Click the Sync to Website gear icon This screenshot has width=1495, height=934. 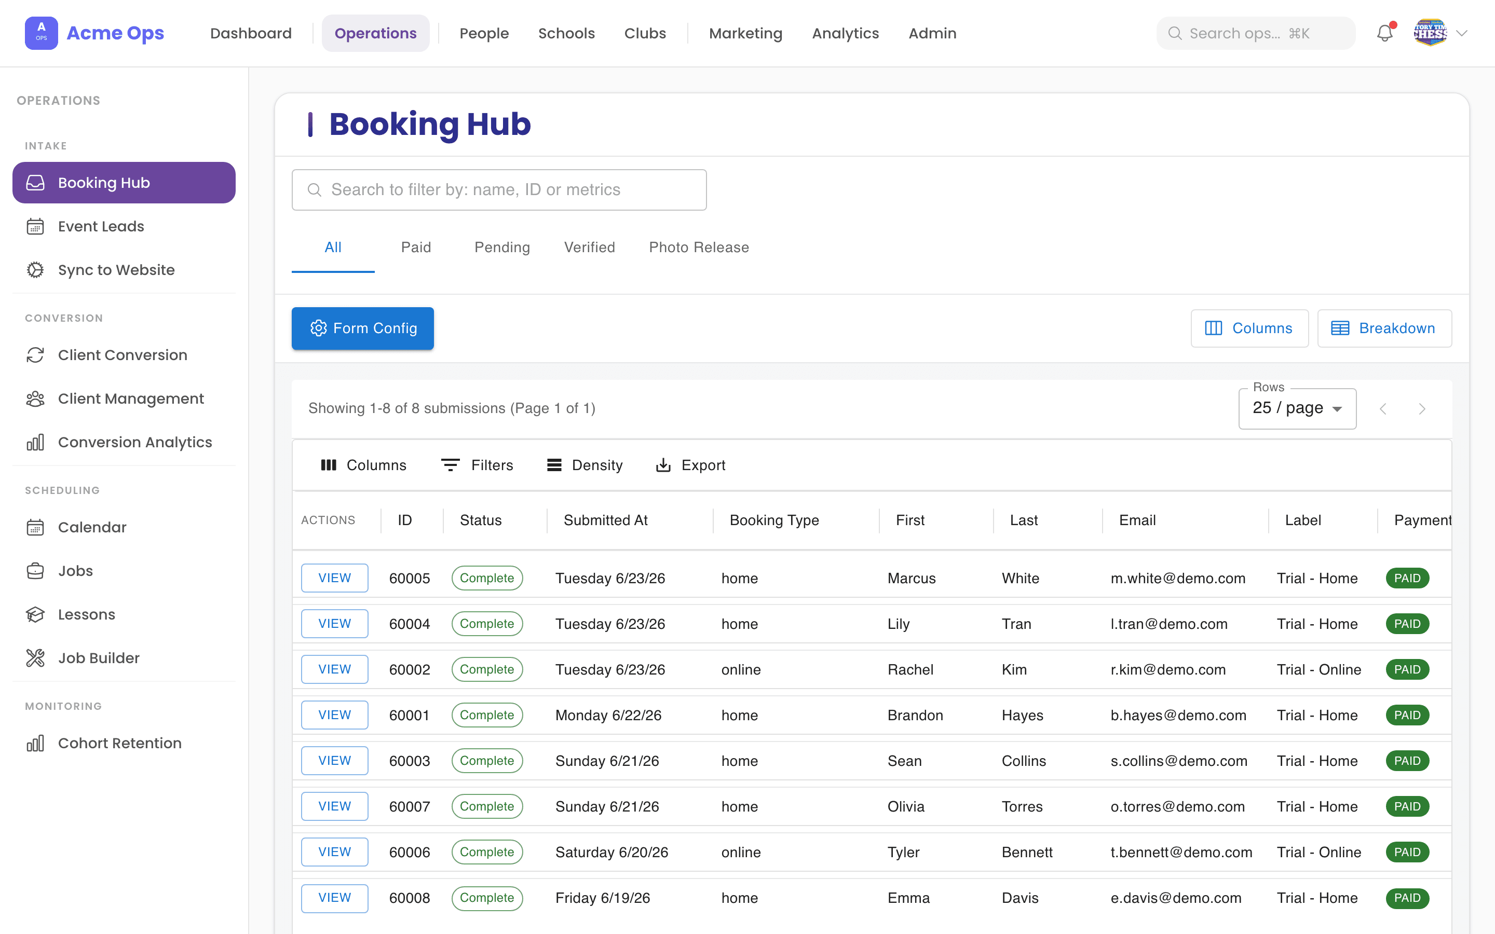click(35, 270)
